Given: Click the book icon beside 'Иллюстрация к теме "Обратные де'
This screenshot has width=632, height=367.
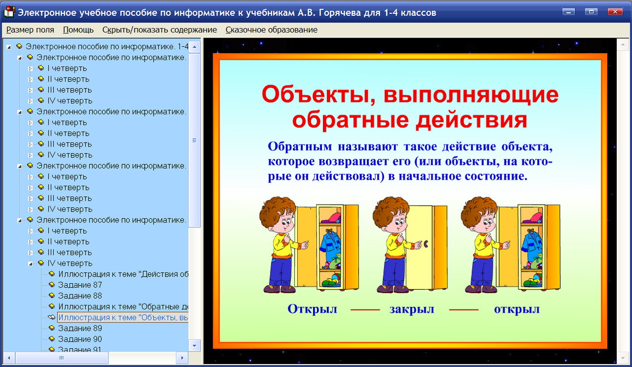Looking at the screenshot, I should pyautogui.click(x=51, y=306).
